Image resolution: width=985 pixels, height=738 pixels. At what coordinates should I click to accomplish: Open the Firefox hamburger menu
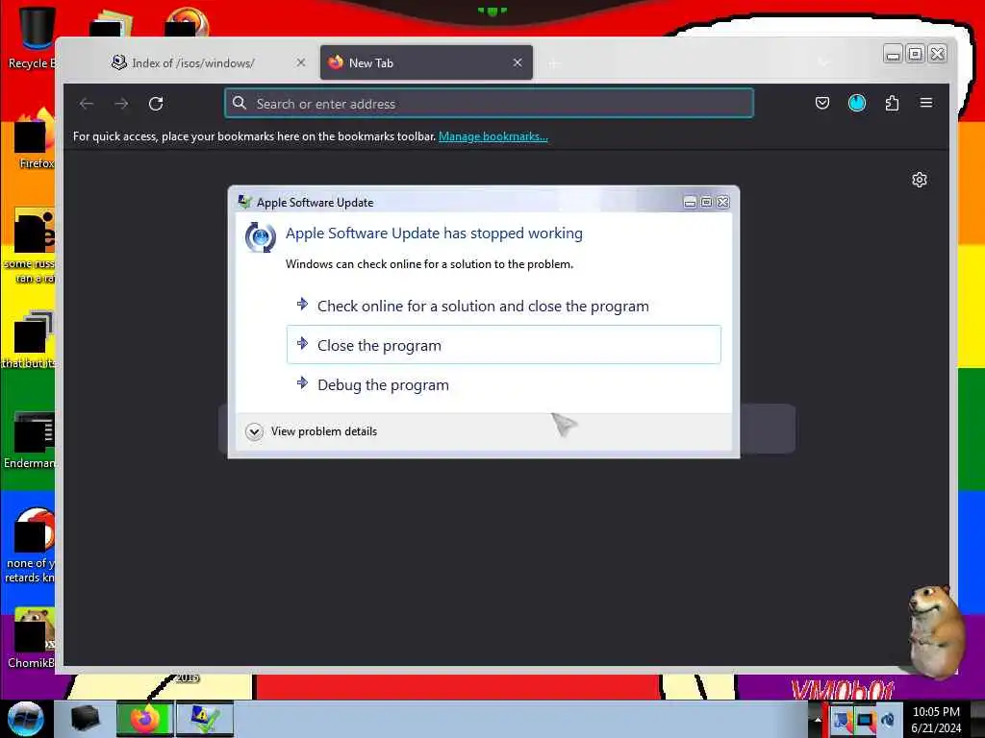[x=926, y=103]
